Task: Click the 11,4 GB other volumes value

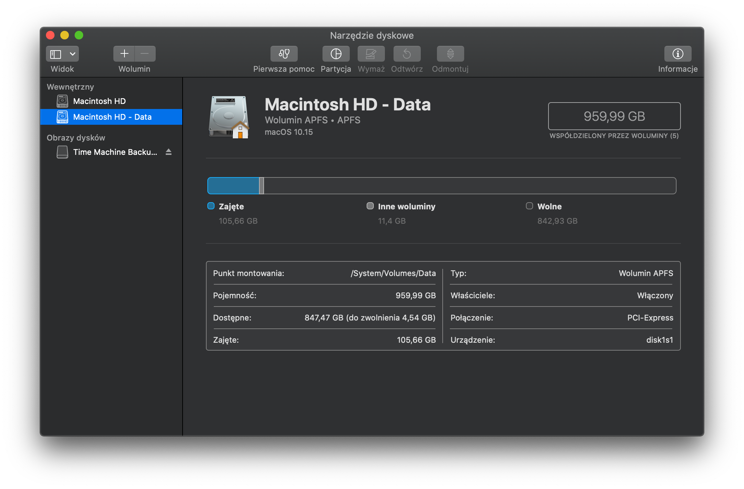Action: pyautogui.click(x=392, y=221)
